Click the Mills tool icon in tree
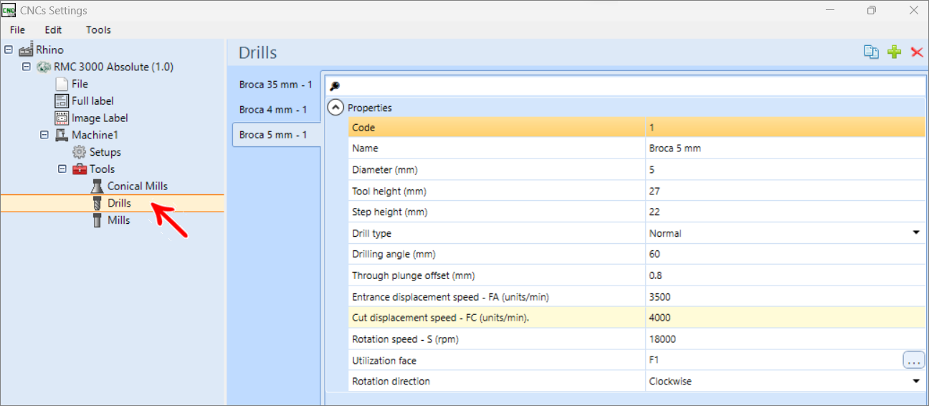 tap(97, 220)
